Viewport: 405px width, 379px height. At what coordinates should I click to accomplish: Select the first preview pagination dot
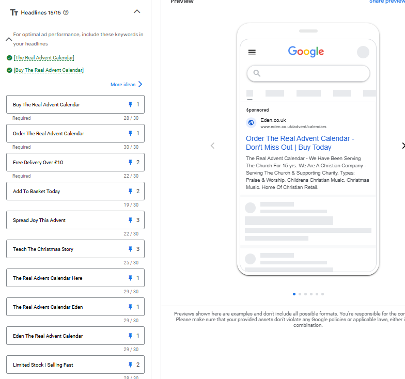[294, 294]
